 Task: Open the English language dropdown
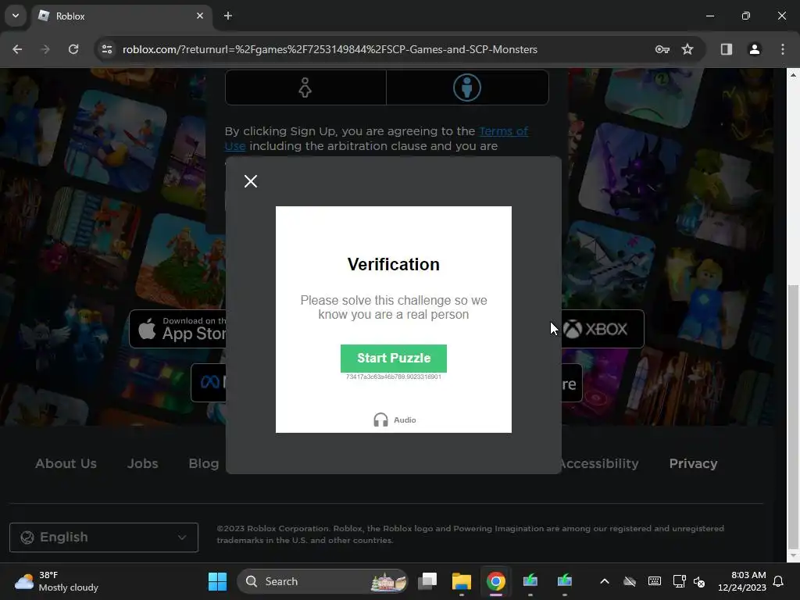(104, 537)
